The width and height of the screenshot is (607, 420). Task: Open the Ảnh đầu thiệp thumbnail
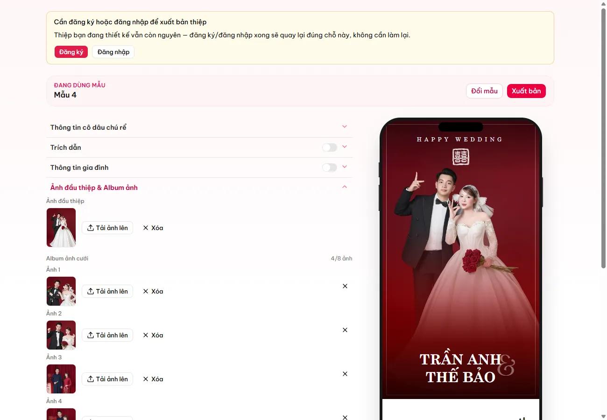coord(61,228)
